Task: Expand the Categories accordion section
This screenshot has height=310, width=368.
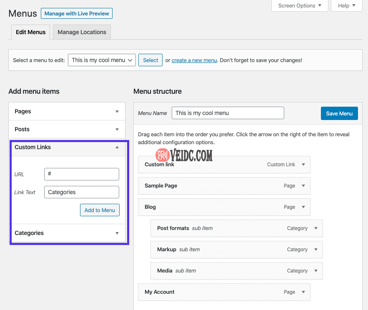Action: click(x=117, y=233)
